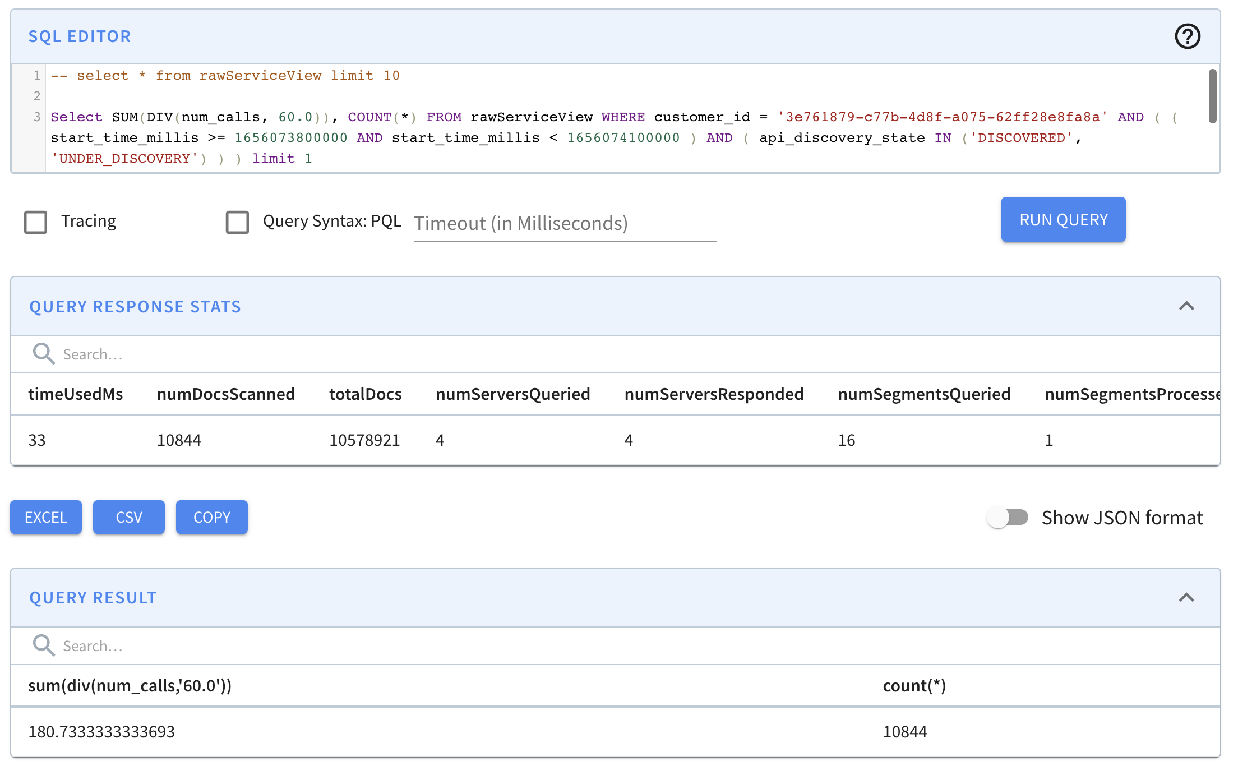
Task: Enable the Tracing checkbox
Action: pos(35,222)
